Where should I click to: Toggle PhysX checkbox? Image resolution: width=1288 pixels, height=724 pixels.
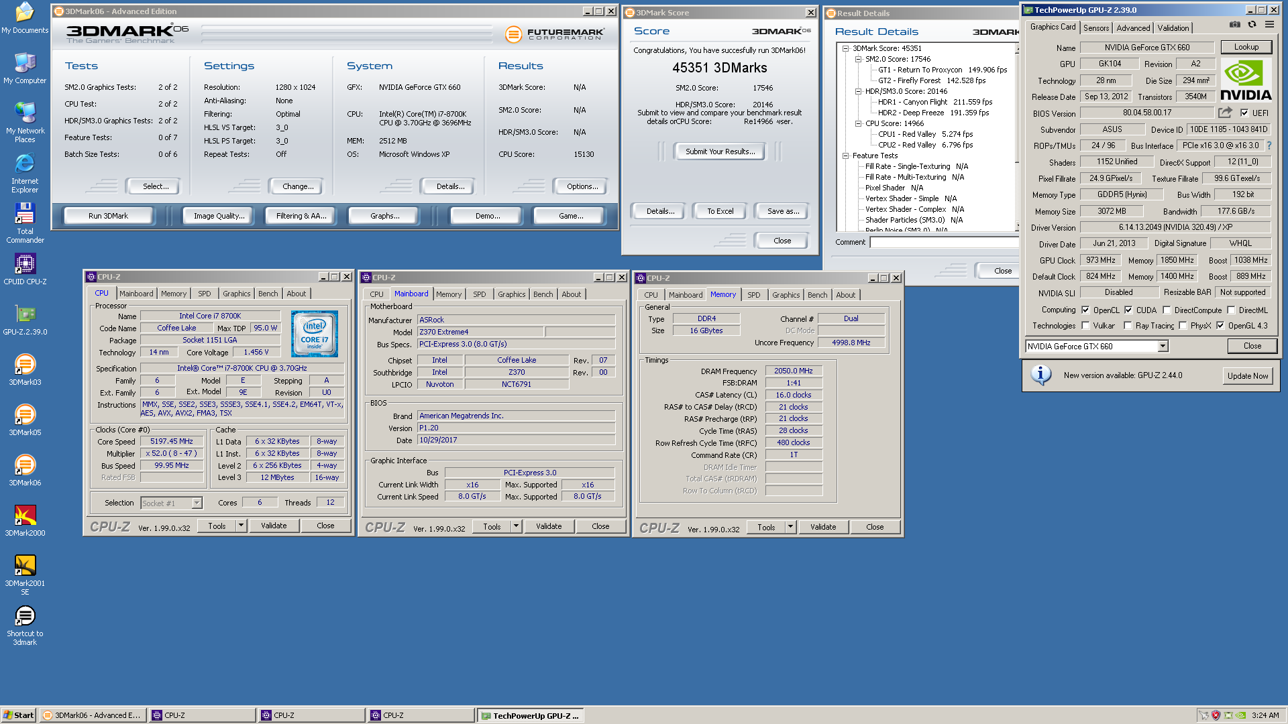1183,326
